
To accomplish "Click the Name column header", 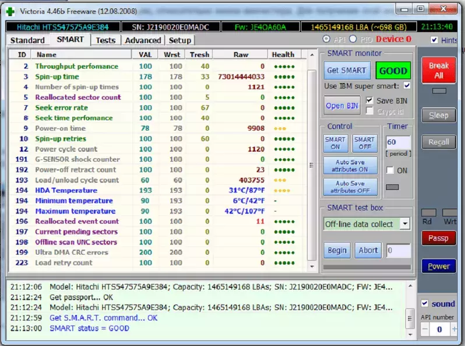I will (81, 55).
